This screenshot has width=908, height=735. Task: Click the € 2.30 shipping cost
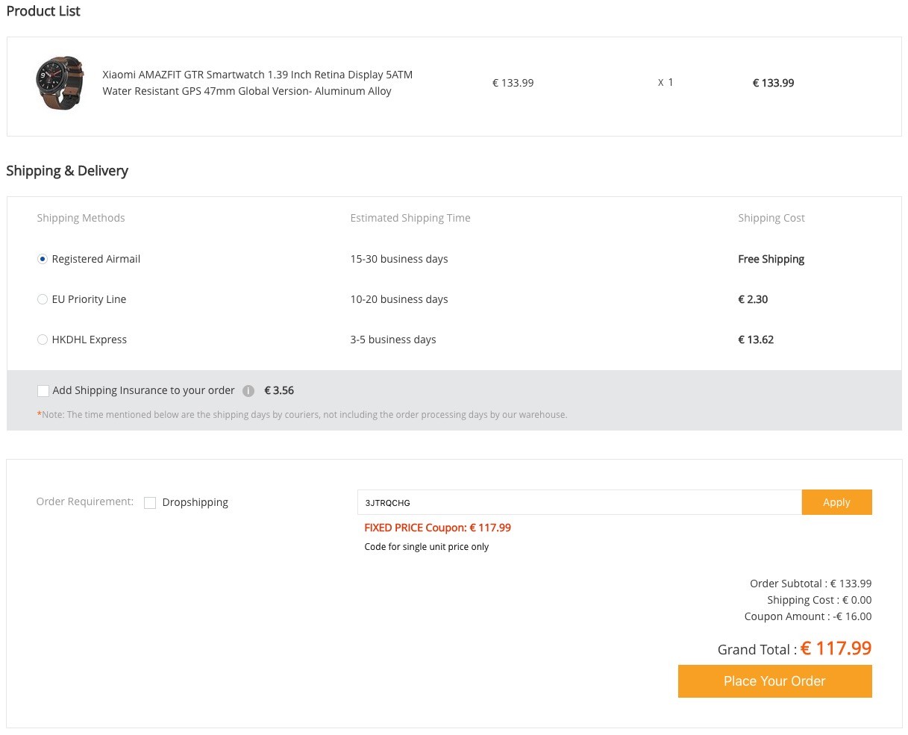(x=753, y=299)
